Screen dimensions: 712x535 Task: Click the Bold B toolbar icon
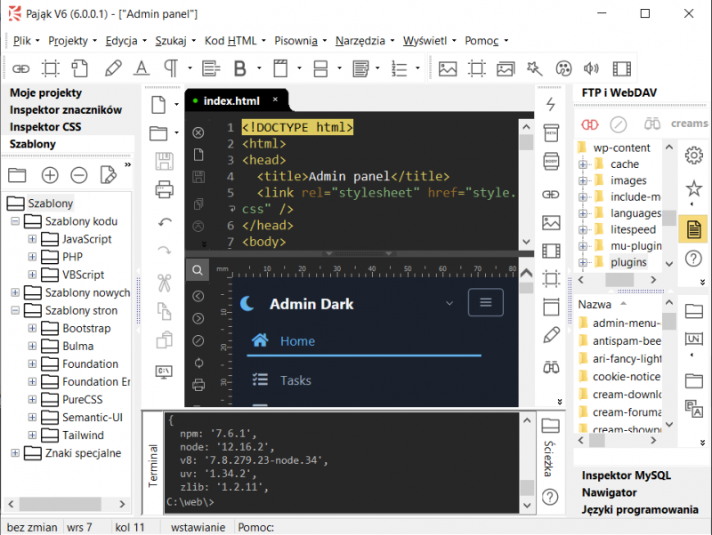point(239,69)
